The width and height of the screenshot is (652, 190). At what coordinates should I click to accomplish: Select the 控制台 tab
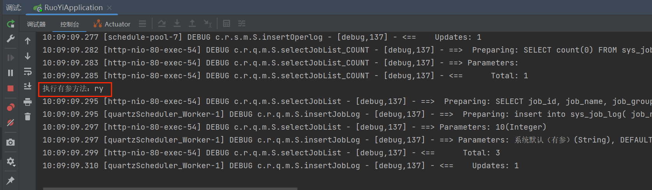pyautogui.click(x=70, y=24)
